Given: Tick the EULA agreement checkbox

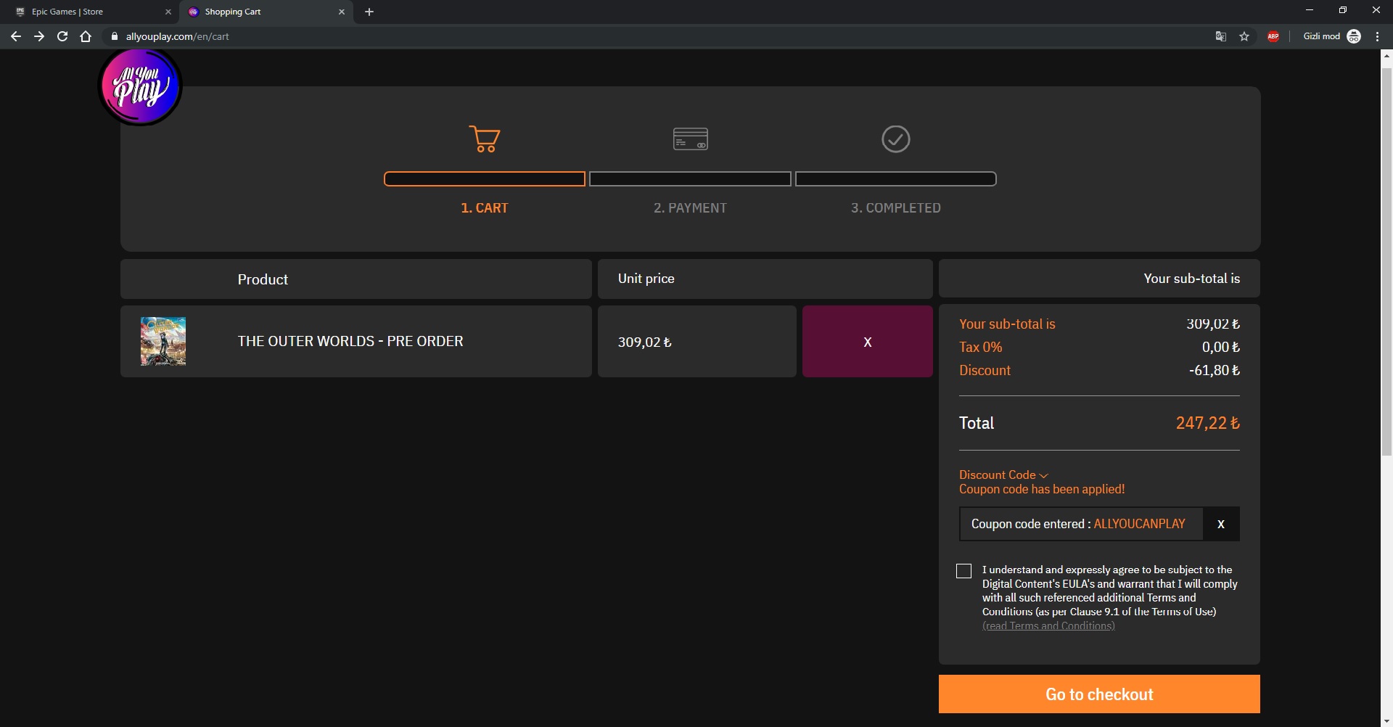Looking at the screenshot, I should (963, 571).
